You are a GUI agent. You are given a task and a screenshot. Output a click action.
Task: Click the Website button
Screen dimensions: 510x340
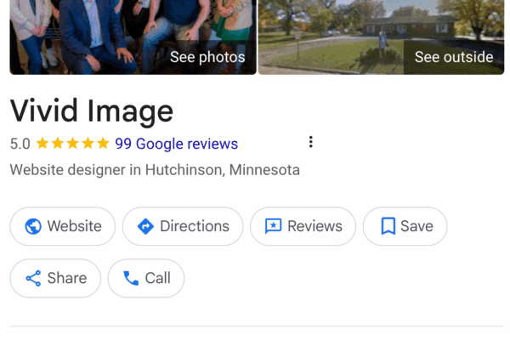[x=62, y=226]
